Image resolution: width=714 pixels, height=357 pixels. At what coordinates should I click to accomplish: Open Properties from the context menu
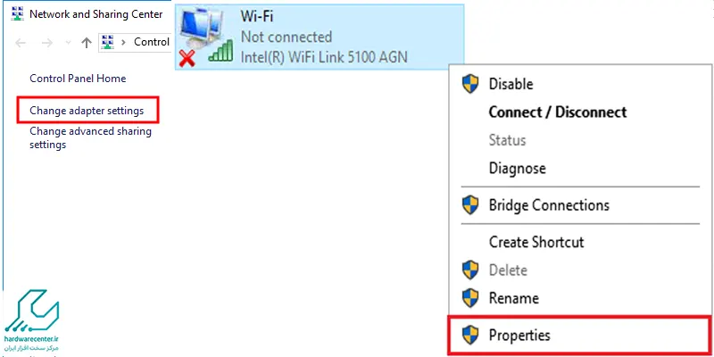coord(519,336)
